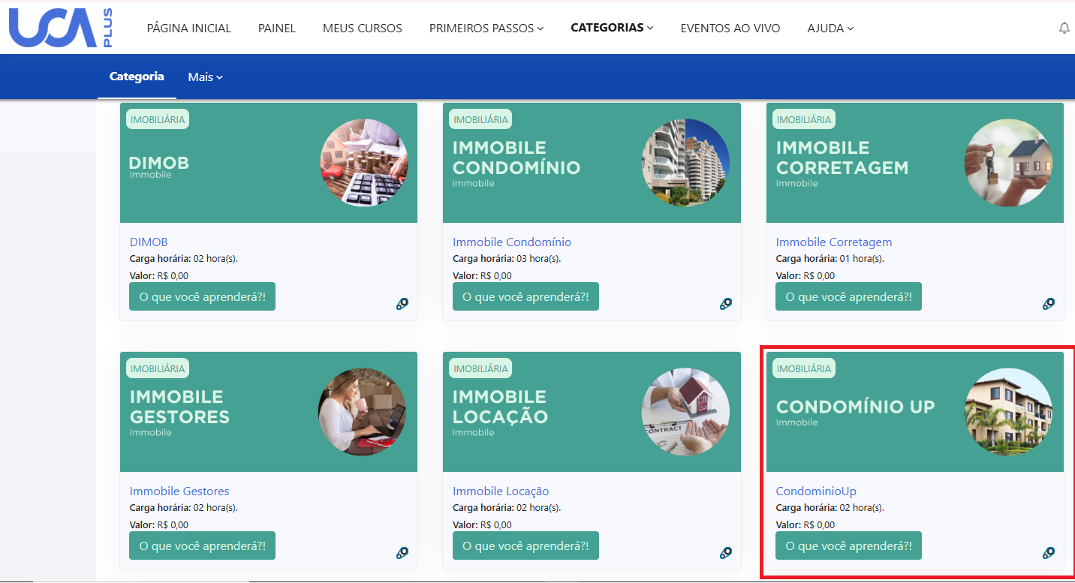Expand the Categorias dropdown menu
The image size is (1075, 583).
[x=612, y=28]
